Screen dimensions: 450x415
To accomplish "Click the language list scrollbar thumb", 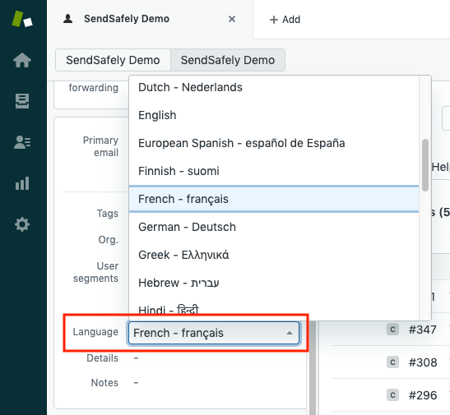I will (425, 165).
